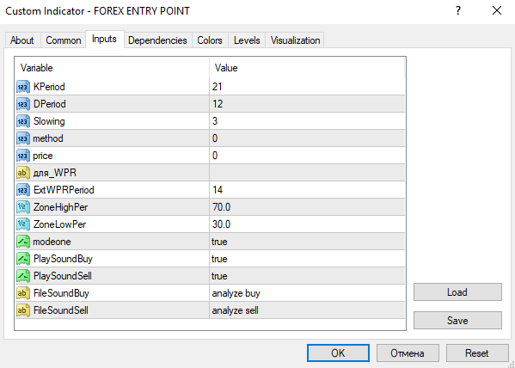Select the 'analyze sell' value cell
Image resolution: width=515 pixels, height=368 pixels.
tap(307, 310)
